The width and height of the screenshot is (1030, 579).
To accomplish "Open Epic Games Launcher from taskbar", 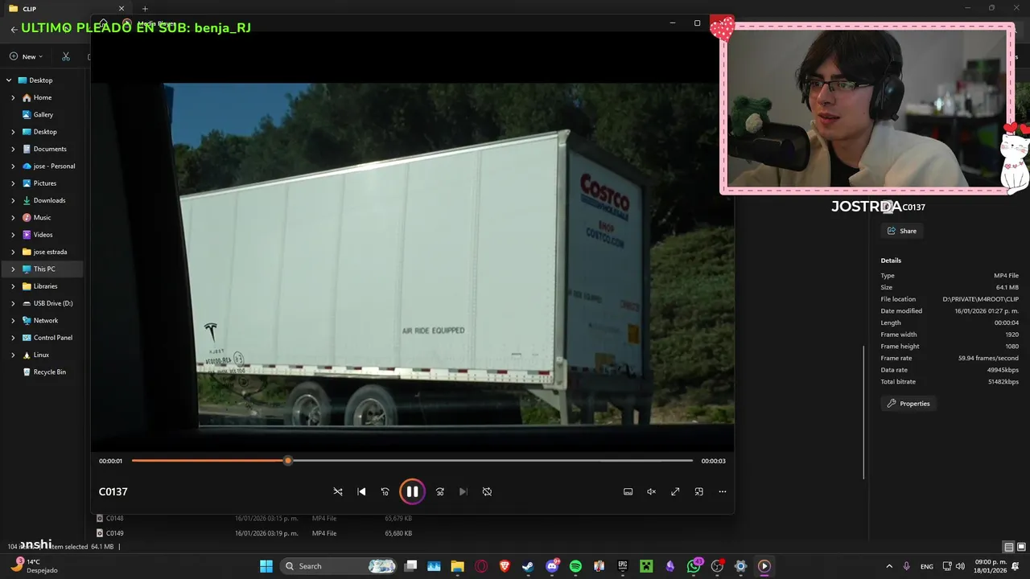I will [x=623, y=566].
